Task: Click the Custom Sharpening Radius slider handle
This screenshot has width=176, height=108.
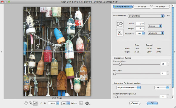Action: (x=116, y=97)
